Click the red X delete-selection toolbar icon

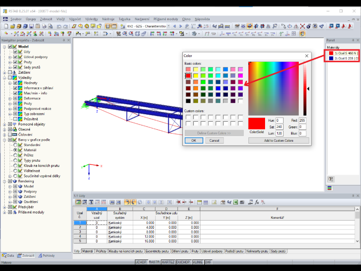(x=302, y=26)
